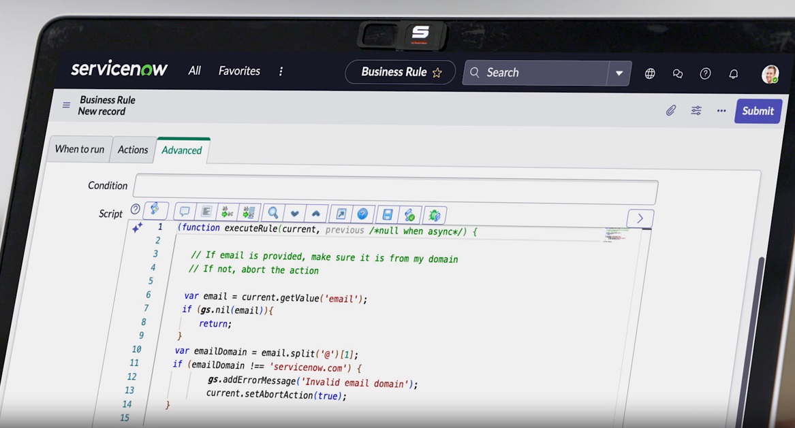Click the magnifier search icon in script toolbar
The height and width of the screenshot is (428, 795).
pos(273,213)
